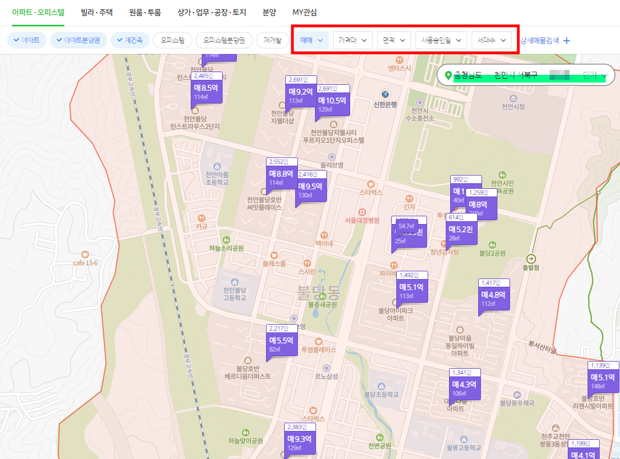The image size is (620, 459).
Task: Click the 물총새공원 park icon
Action: (x=323, y=296)
